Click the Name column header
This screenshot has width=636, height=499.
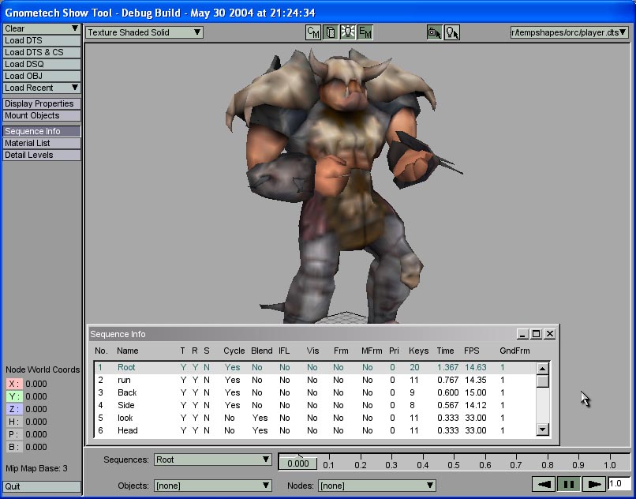pos(127,351)
